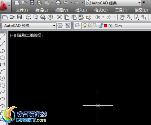Click the Copy icon in the standard toolbar
The image size is (151, 125).
click(x=67, y=17)
